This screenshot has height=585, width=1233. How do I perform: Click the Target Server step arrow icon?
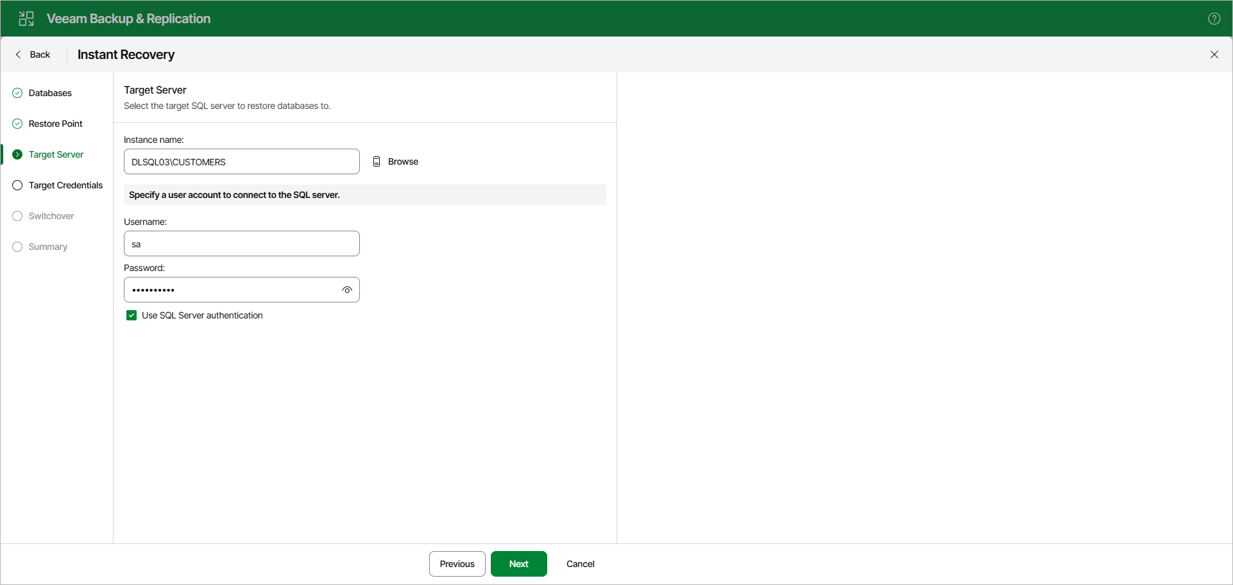(x=17, y=154)
